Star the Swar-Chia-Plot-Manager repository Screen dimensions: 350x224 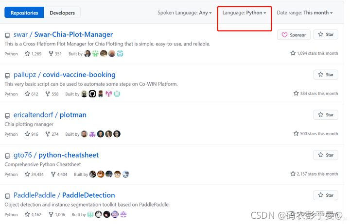point(326,34)
